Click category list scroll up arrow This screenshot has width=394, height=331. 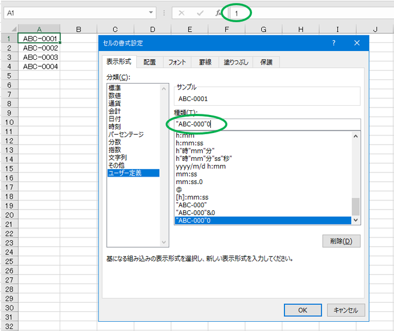tap(164, 89)
